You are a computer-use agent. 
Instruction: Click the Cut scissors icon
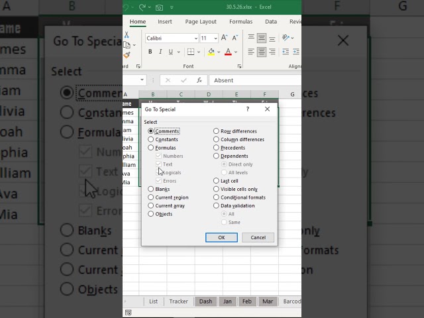tap(127, 35)
